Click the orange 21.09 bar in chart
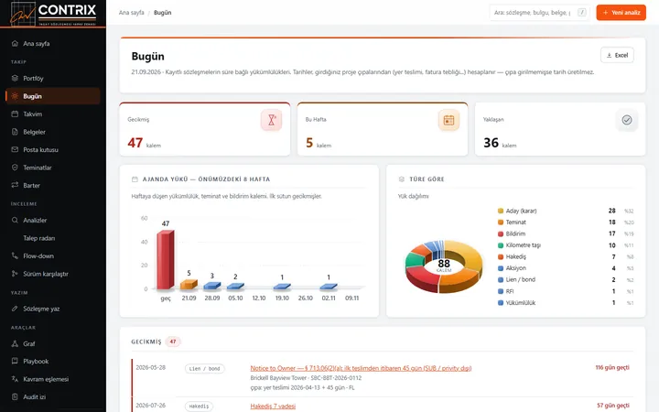 189,285
